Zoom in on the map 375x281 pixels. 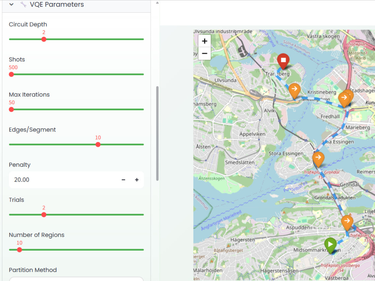[204, 41]
